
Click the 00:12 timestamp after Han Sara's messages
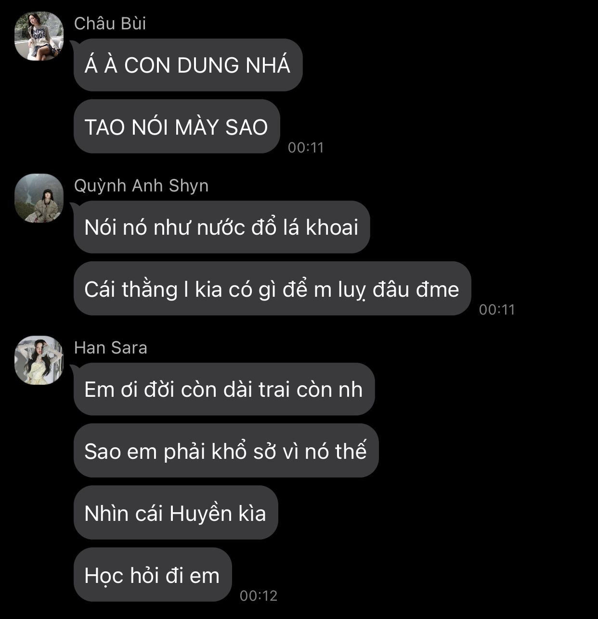(x=259, y=595)
